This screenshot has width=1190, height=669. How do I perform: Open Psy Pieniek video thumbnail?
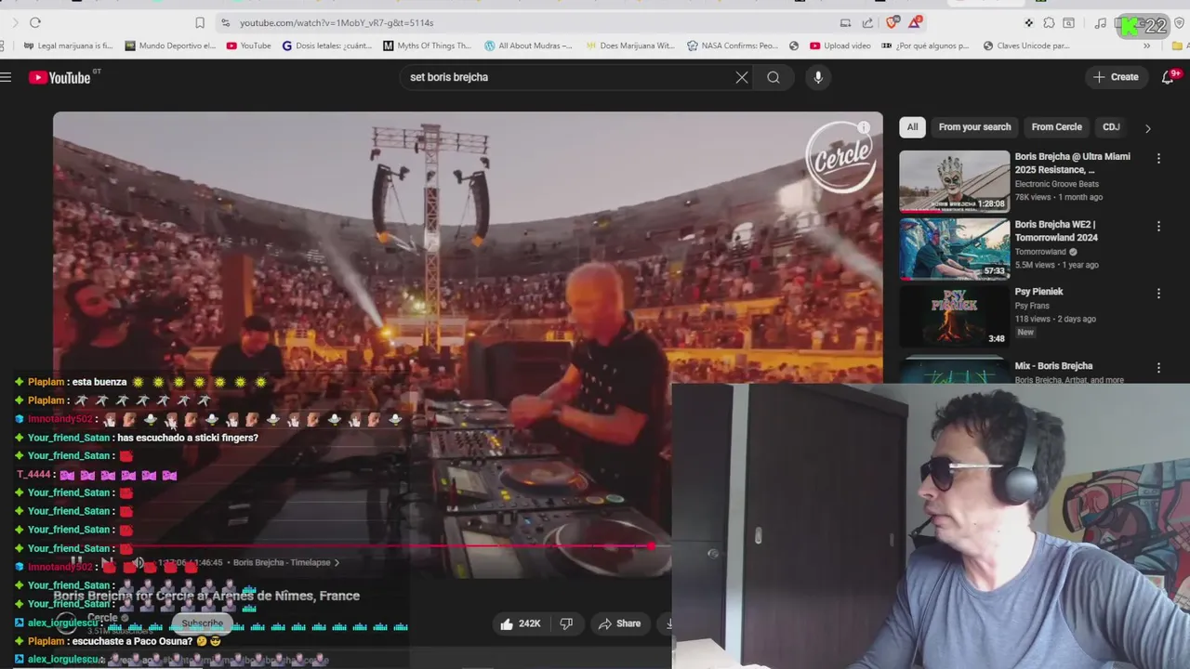954,317
